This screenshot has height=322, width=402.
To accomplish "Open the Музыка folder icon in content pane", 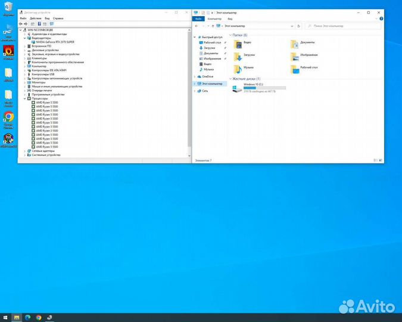I will tap(238, 69).
